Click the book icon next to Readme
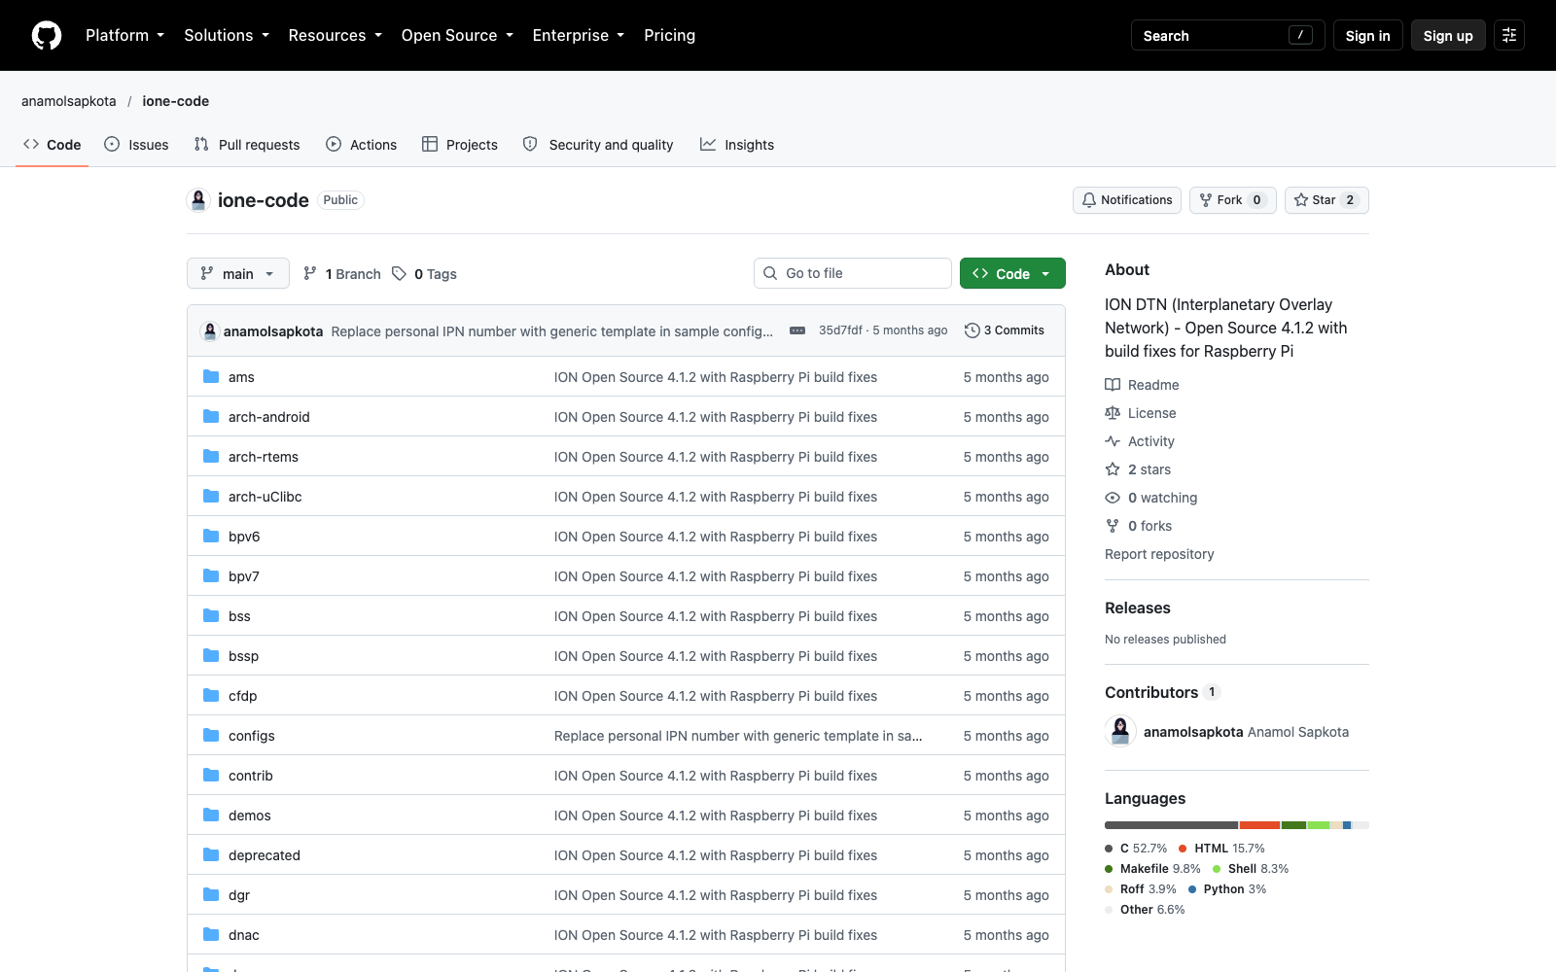Image resolution: width=1556 pixels, height=972 pixels. [x=1113, y=385]
